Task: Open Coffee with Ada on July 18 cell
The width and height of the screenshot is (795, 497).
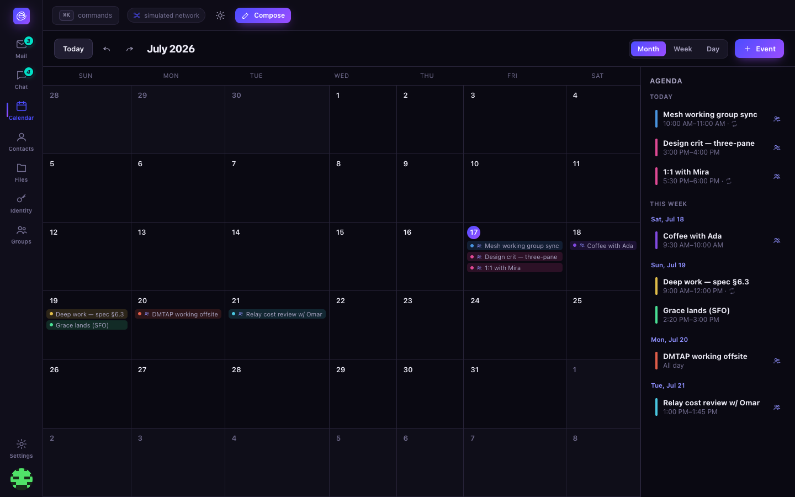Action: (x=603, y=246)
